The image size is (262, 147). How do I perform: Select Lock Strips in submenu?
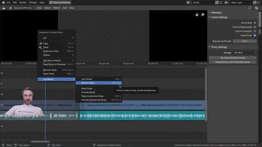[x=99, y=79]
